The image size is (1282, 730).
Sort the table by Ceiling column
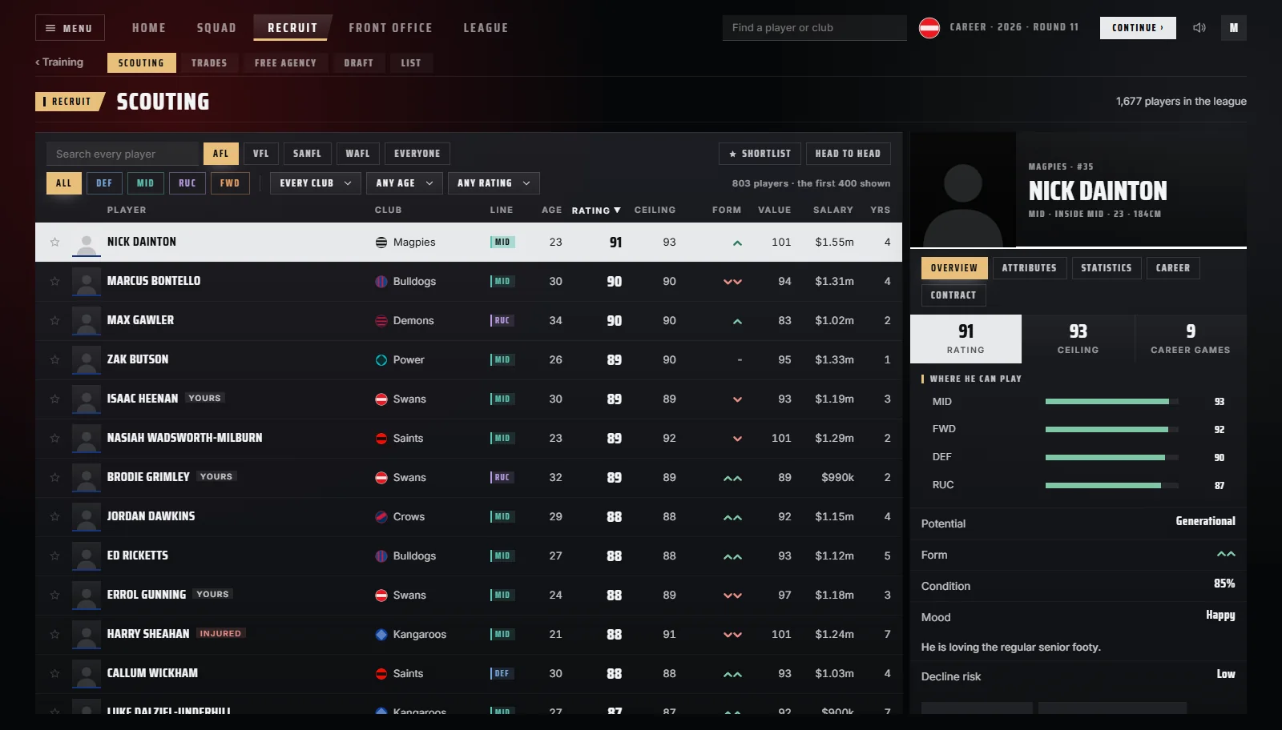tap(655, 210)
